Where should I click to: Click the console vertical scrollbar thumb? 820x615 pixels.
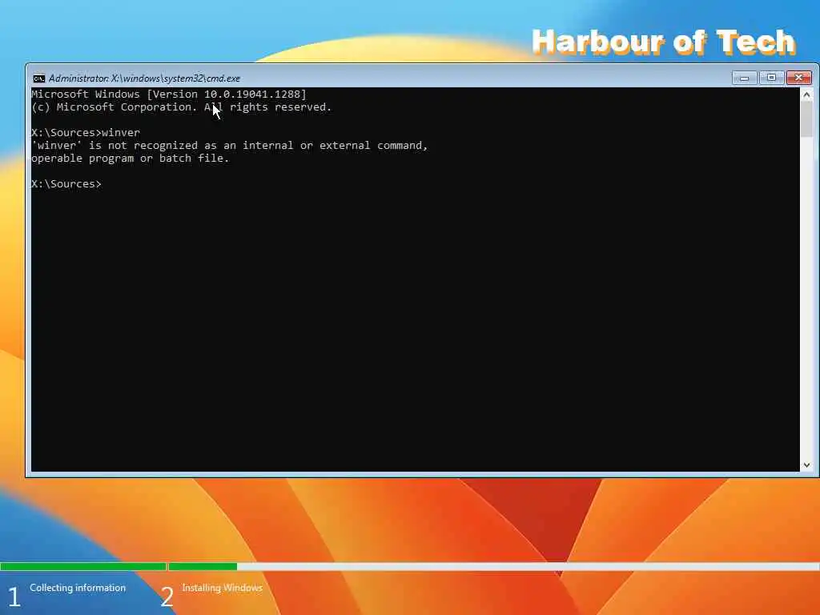[806, 119]
